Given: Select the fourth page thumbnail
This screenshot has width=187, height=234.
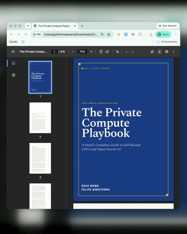Looking at the screenshot, I should pos(40,196).
